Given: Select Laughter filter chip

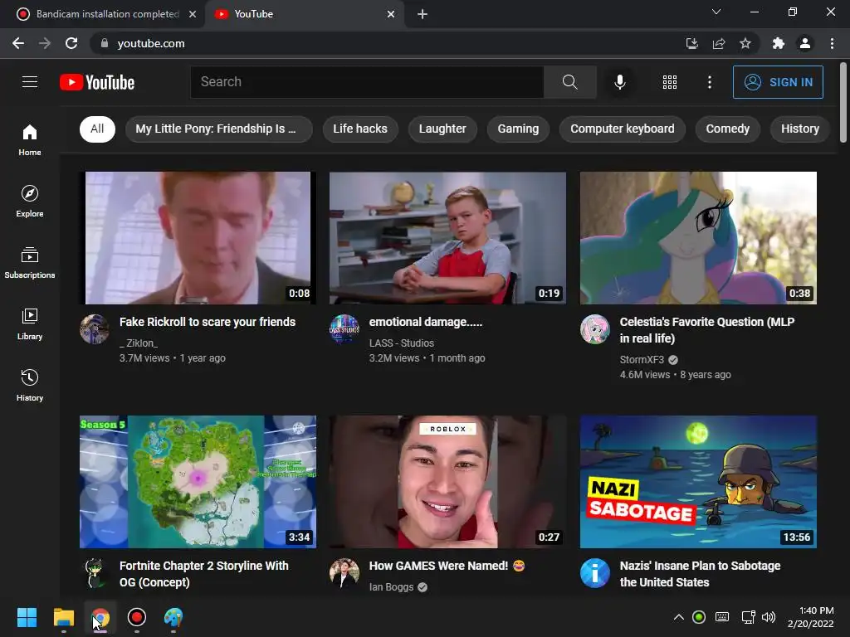Looking at the screenshot, I should [x=442, y=129].
